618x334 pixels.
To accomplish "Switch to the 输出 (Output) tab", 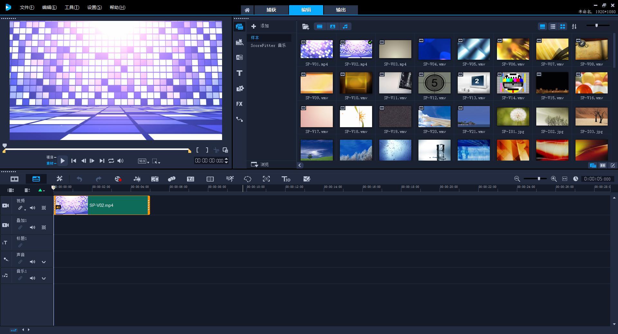I will click(341, 10).
